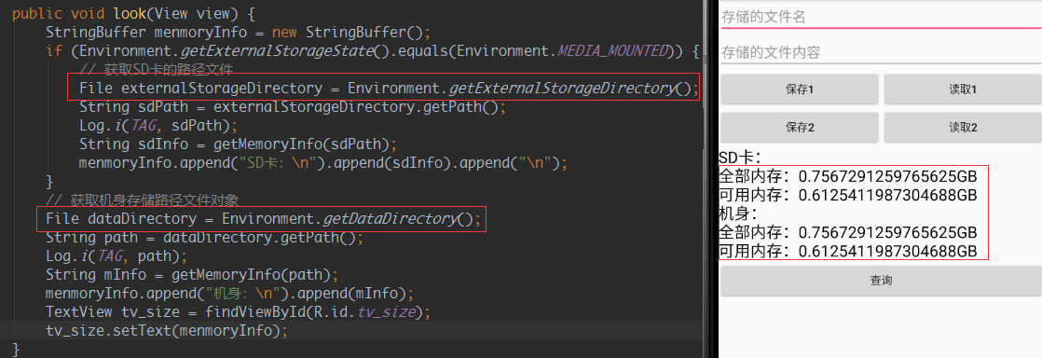Image resolution: width=1042 pixels, height=358 pixels.
Task: Click the 获取SD卡的路径文件 comment
Action: click(156, 69)
